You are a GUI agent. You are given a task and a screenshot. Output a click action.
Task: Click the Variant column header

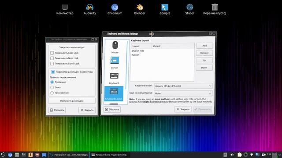pyautogui.click(x=173, y=46)
